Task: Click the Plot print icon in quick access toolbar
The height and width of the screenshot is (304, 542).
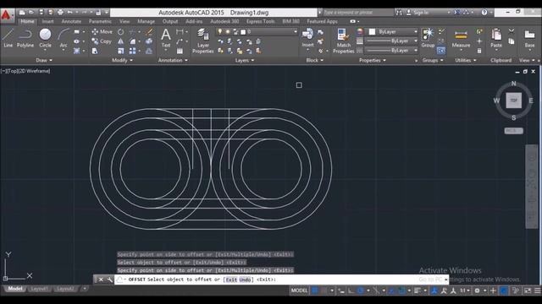Action: point(60,13)
